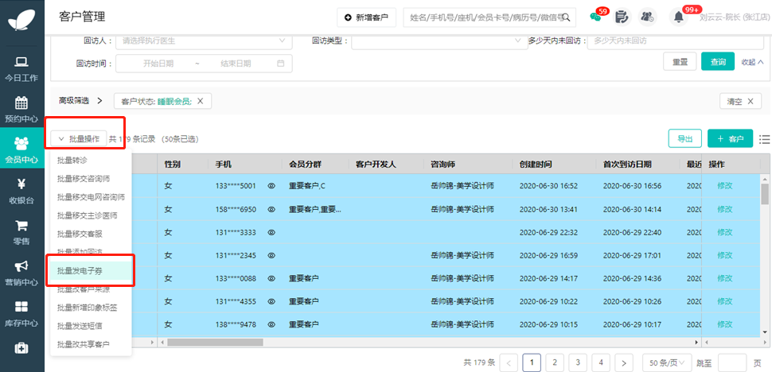This screenshot has height=372, width=772.
Task: Reveal phone number 131****3333
Action: click(271, 232)
